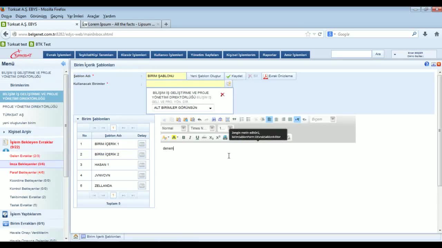Toggle italic text formatting

190,137
